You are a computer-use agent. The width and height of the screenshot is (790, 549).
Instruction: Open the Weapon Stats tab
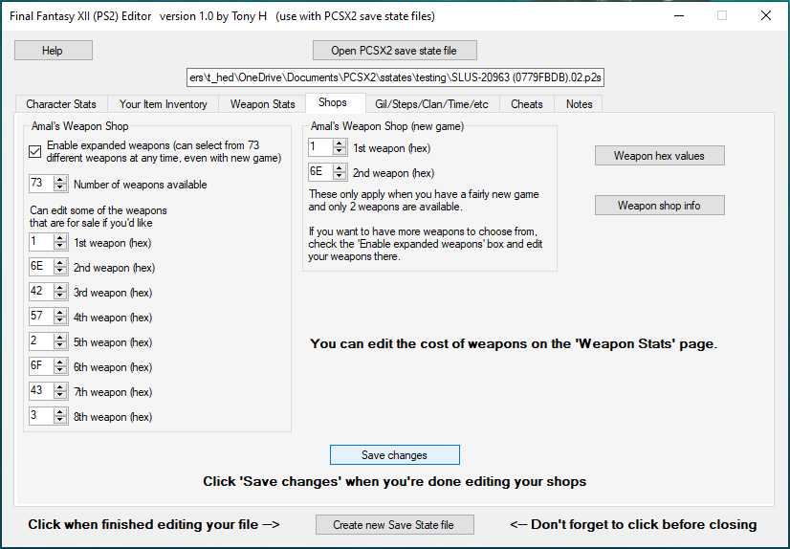tap(262, 103)
